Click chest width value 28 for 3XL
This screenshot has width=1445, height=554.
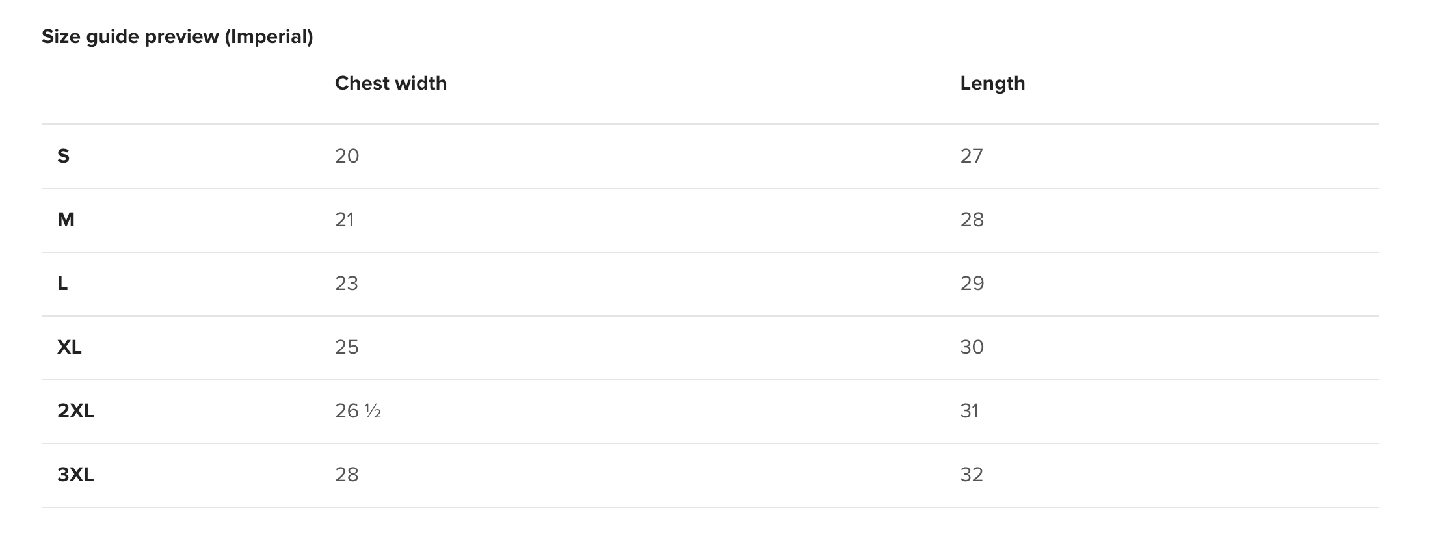point(347,475)
